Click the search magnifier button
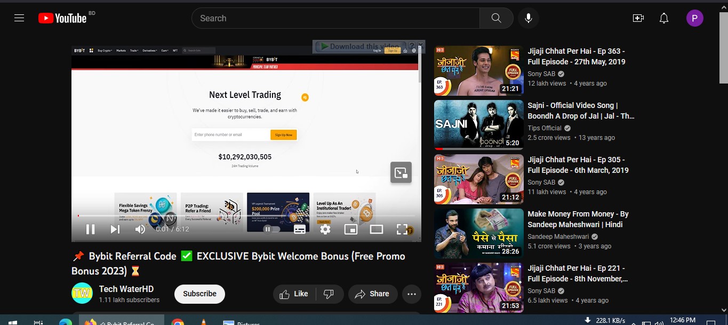This screenshot has width=728, height=325. (x=496, y=18)
